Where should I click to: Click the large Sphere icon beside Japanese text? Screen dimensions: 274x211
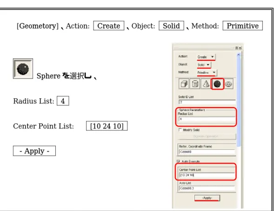23,69
